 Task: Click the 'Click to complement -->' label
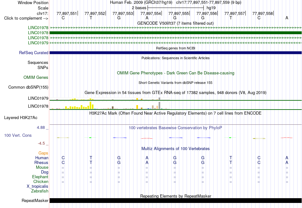click(x=26, y=18)
